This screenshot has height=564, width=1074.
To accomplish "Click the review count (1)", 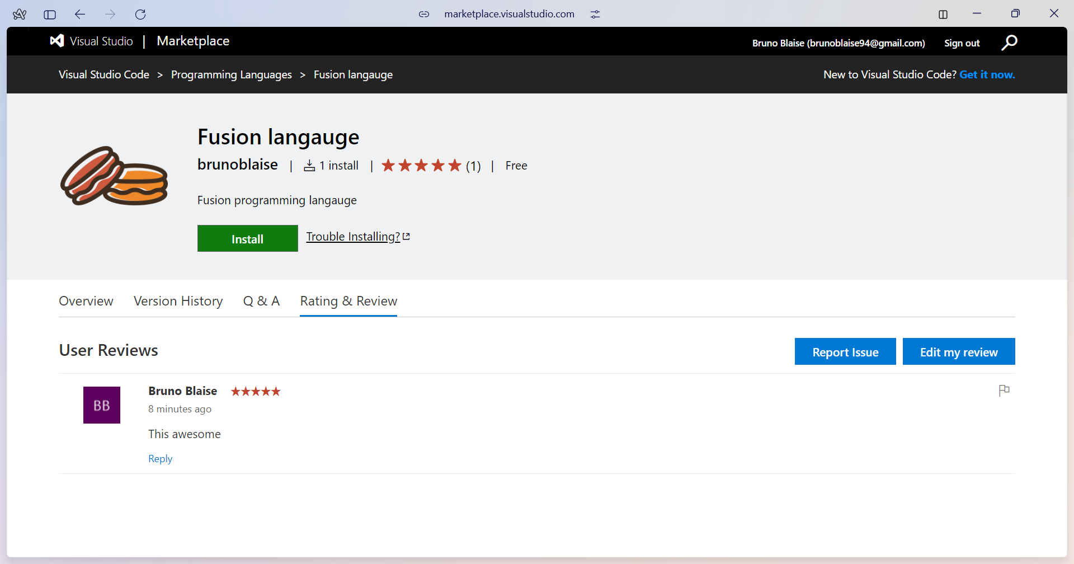I will click(x=473, y=166).
